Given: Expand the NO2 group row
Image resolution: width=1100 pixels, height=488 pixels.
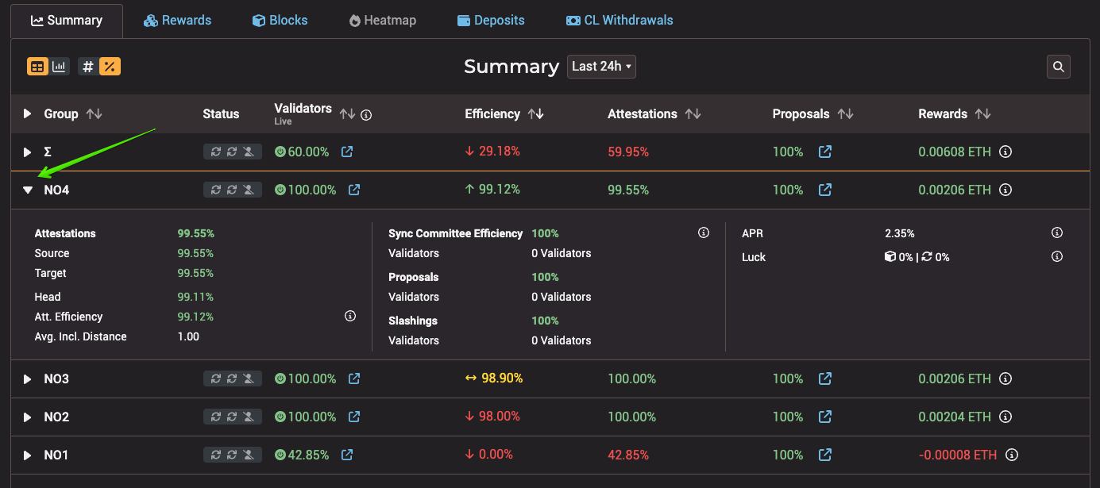Looking at the screenshot, I should tap(28, 417).
